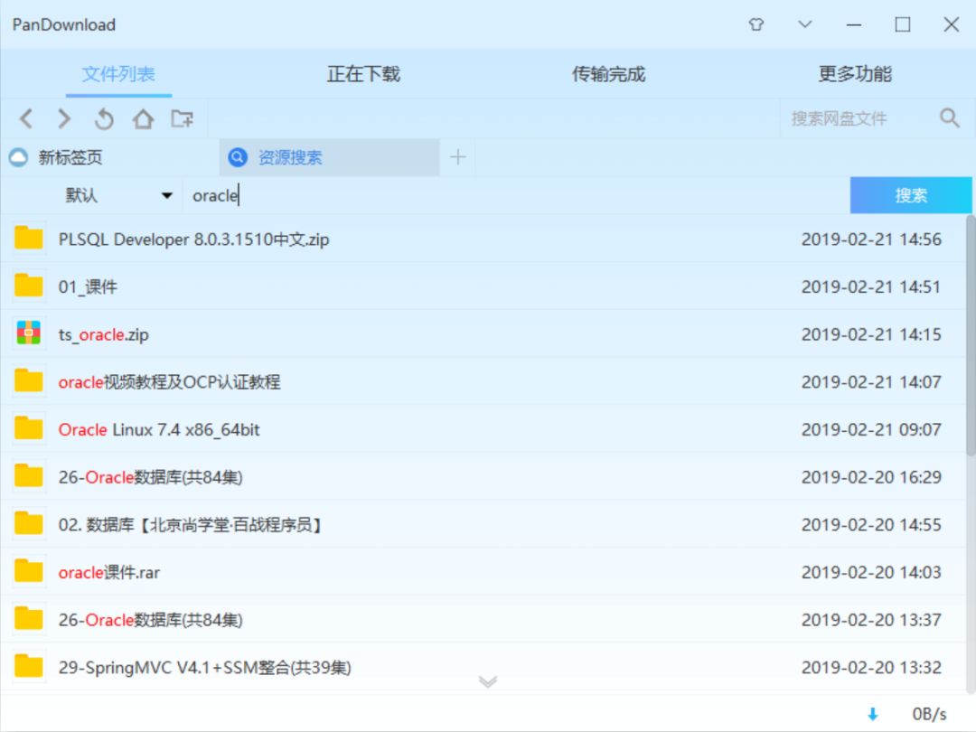Click date 2019-02-21 14:56
This screenshot has height=732, width=976.
coord(871,239)
